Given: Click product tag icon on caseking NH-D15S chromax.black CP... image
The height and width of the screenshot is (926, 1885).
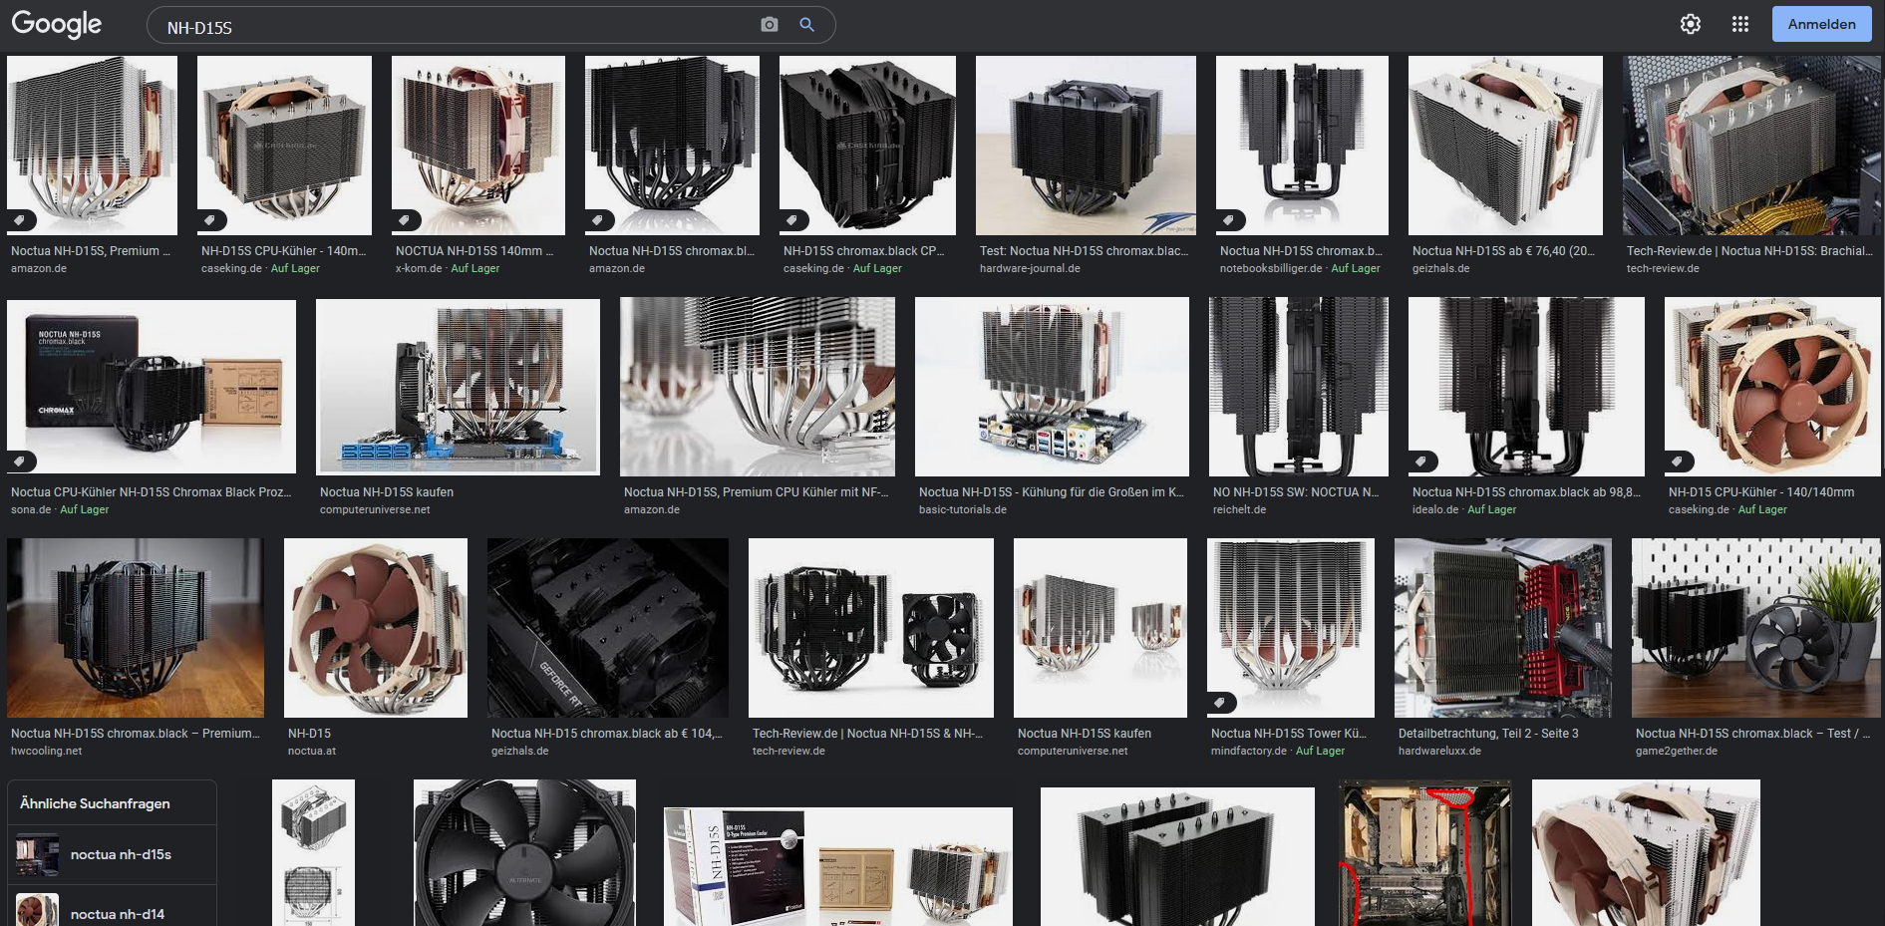Looking at the screenshot, I should pos(793,220).
